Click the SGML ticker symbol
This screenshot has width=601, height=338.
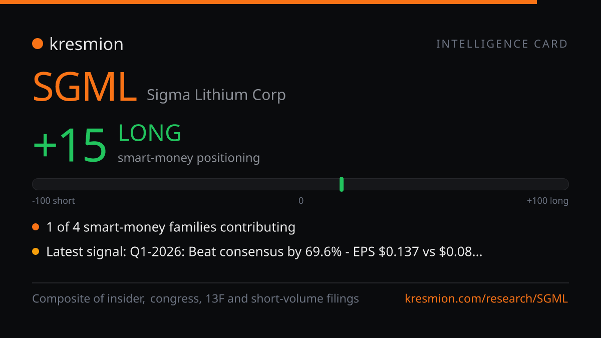click(x=85, y=87)
